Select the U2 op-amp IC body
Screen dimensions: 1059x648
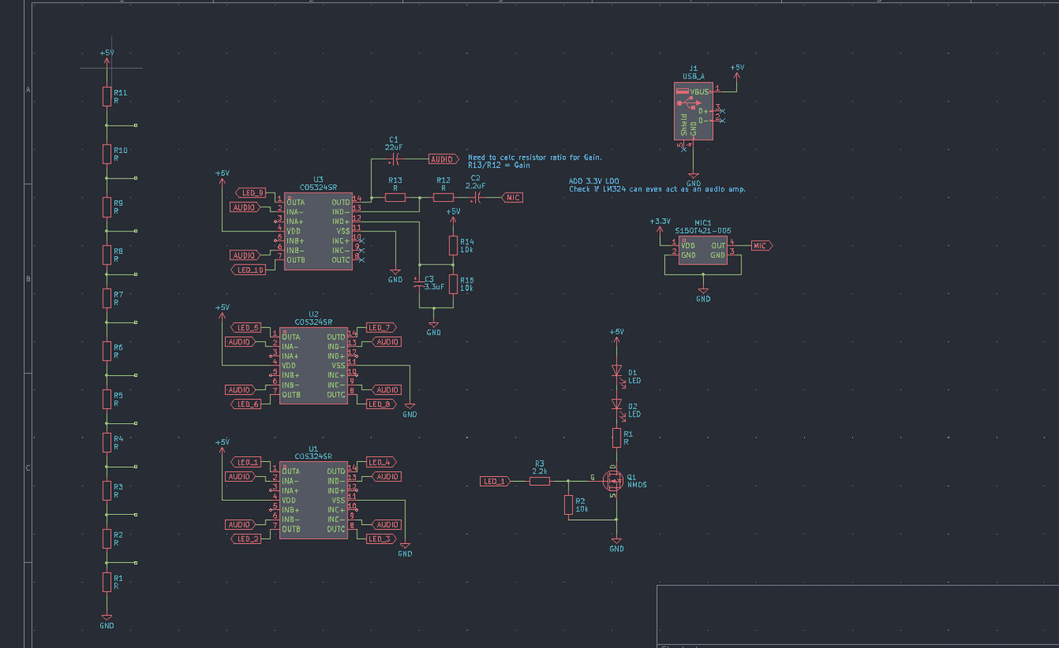pyautogui.click(x=313, y=365)
